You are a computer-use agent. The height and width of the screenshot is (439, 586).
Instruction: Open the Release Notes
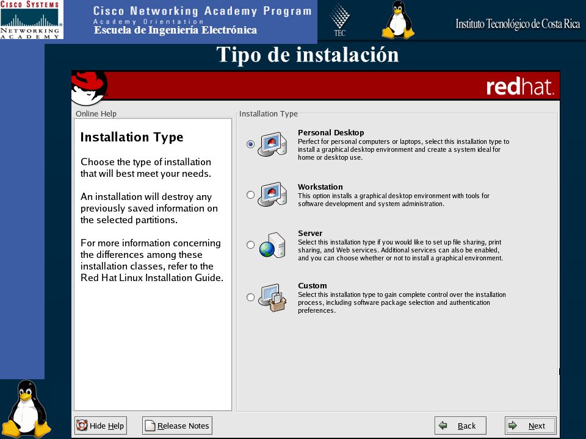coord(177,426)
